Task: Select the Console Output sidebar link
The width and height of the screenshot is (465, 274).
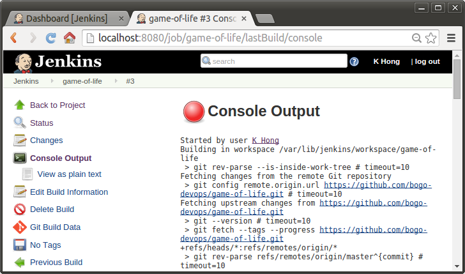Action: (x=61, y=158)
